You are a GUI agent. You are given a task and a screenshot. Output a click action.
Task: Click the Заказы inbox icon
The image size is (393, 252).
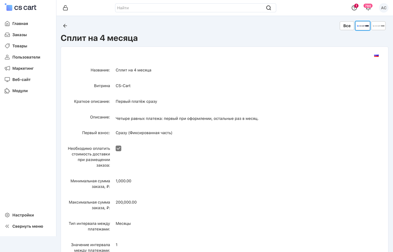point(7,35)
